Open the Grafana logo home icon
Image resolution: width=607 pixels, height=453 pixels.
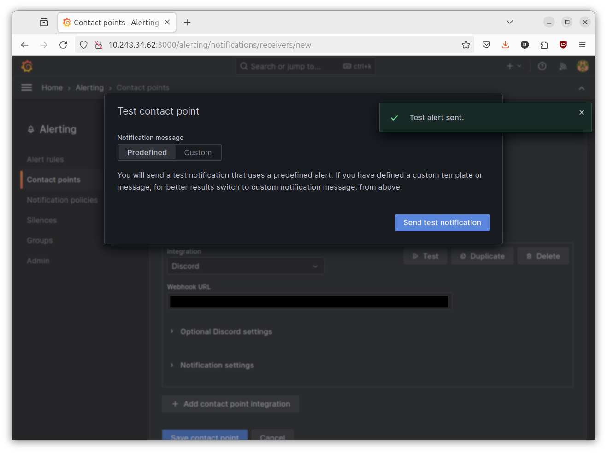27,66
